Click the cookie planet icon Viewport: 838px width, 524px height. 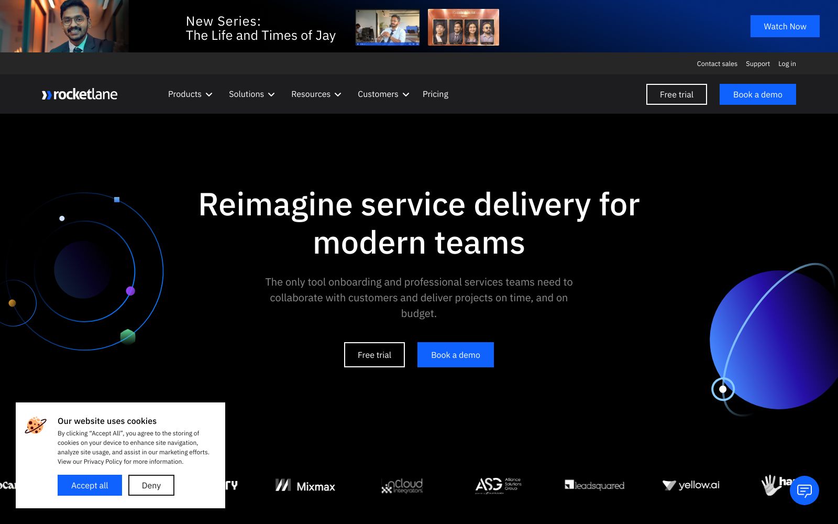coord(36,425)
